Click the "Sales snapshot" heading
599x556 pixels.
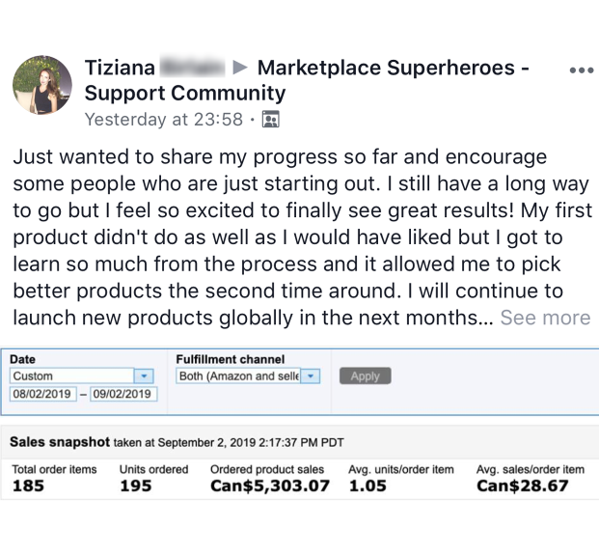(x=60, y=442)
